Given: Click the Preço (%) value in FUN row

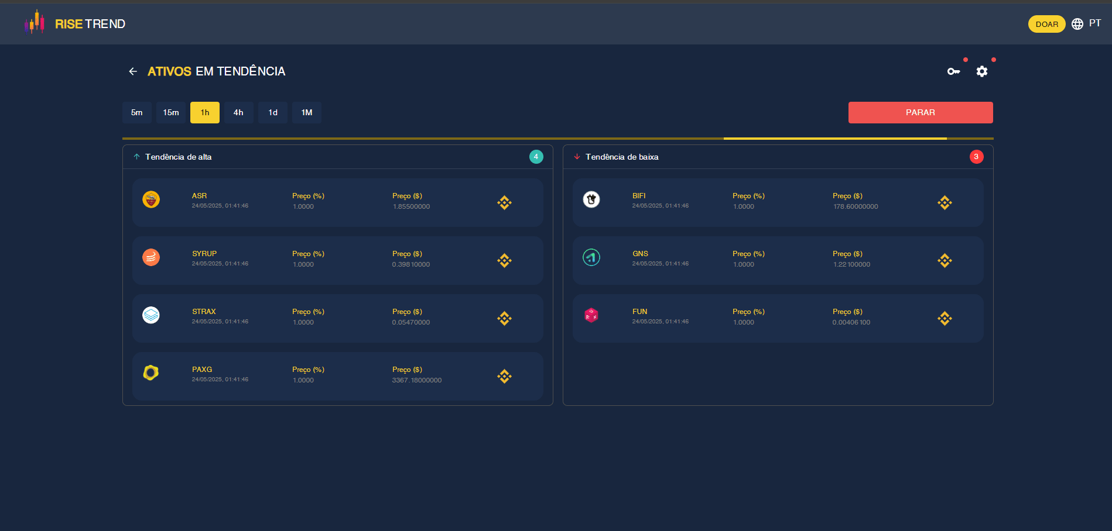Looking at the screenshot, I should [x=744, y=322].
